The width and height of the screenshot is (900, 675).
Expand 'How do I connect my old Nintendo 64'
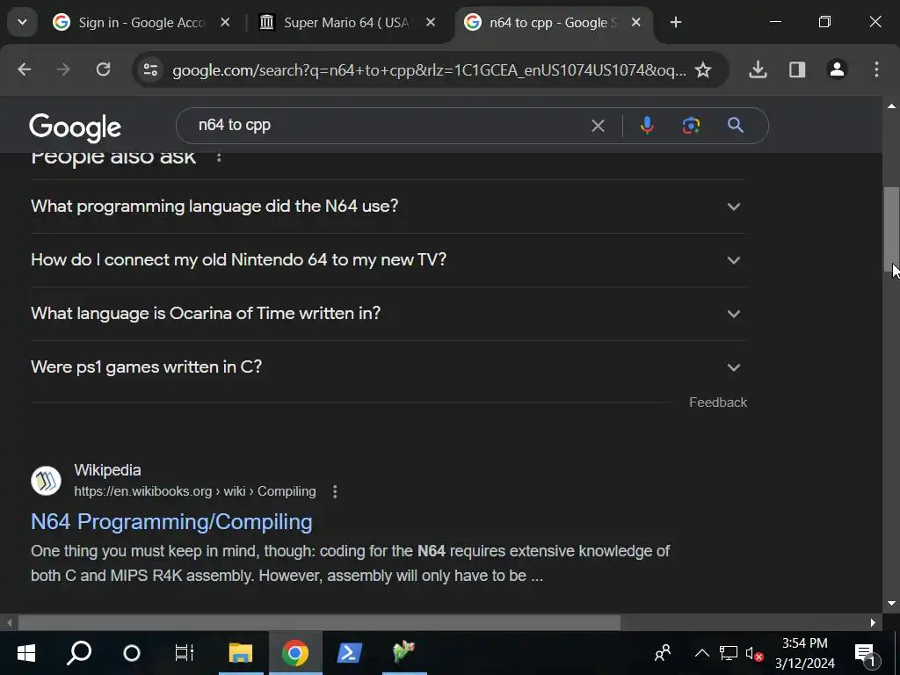click(x=388, y=260)
